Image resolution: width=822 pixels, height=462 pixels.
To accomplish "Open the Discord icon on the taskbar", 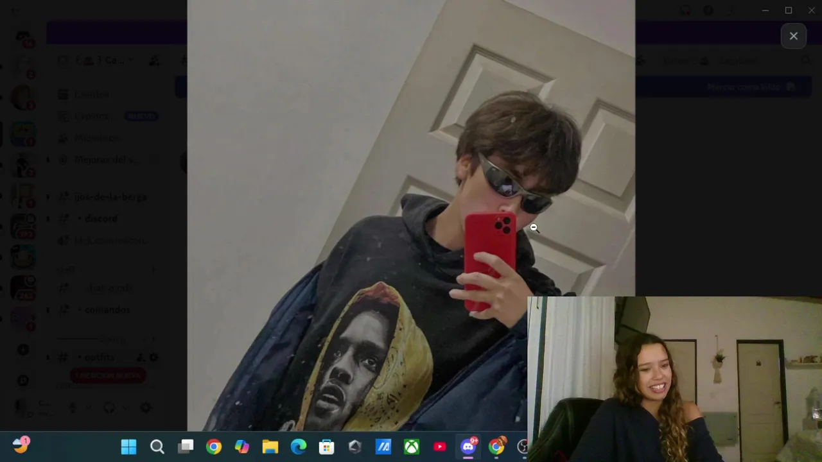I will click(468, 447).
